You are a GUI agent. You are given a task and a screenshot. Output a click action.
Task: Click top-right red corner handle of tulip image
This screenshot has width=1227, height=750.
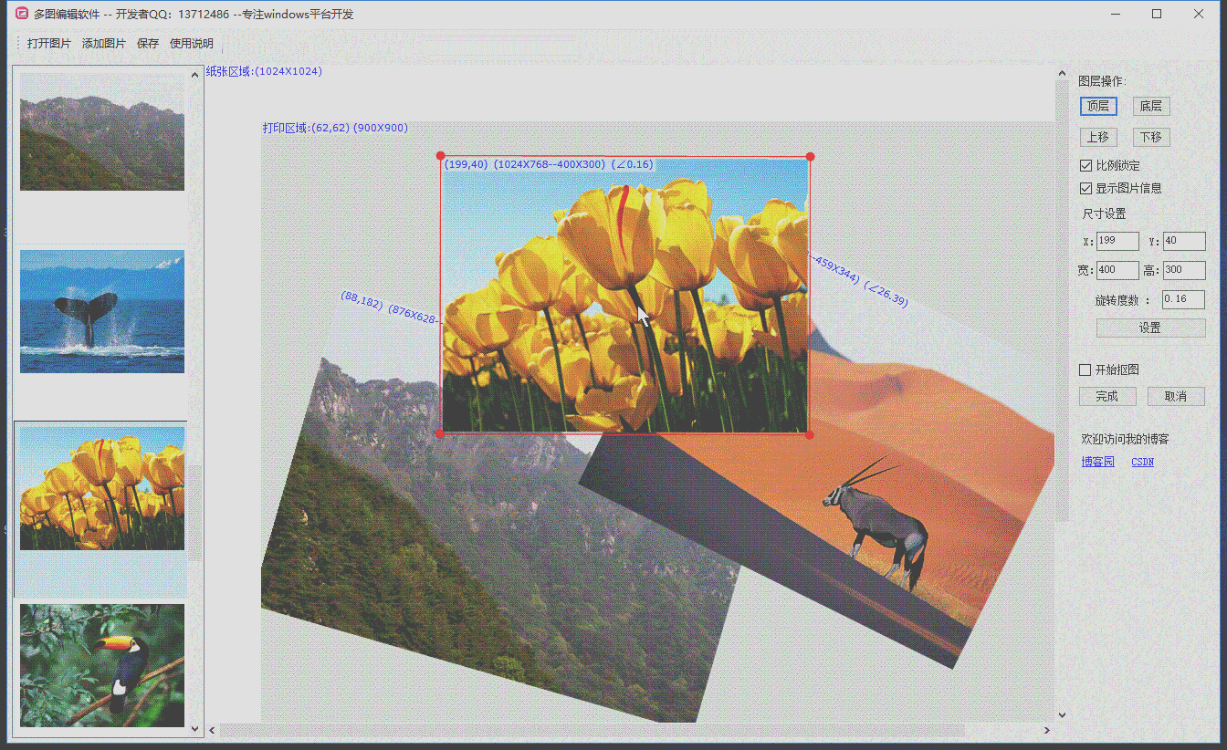point(810,157)
